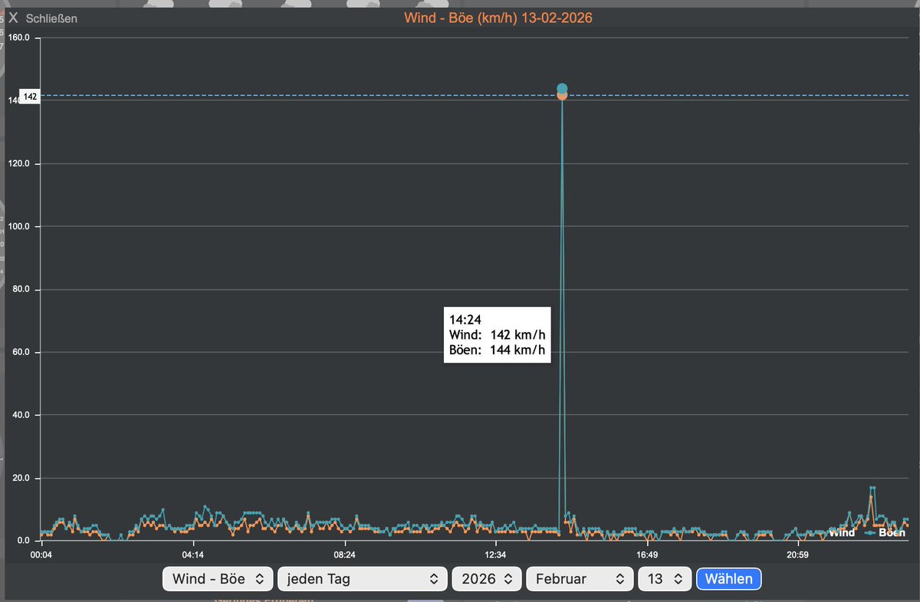Image resolution: width=920 pixels, height=602 pixels.
Task: Click the 00:04 x-axis label
Action: coord(41,554)
